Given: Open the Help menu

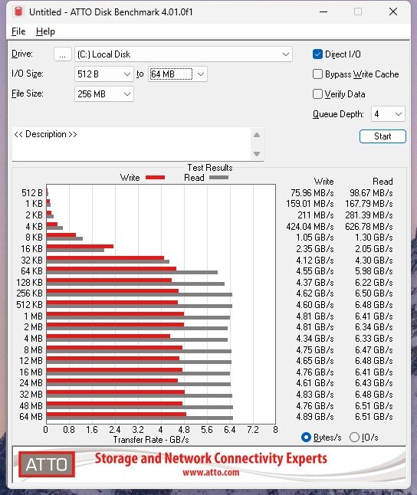Looking at the screenshot, I should (x=45, y=31).
